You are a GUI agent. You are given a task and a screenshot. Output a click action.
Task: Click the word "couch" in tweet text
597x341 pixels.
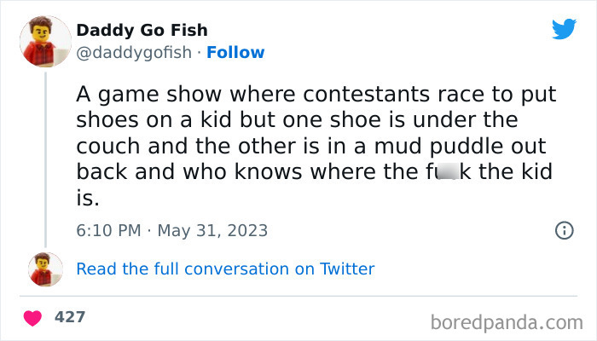pyautogui.click(x=107, y=144)
